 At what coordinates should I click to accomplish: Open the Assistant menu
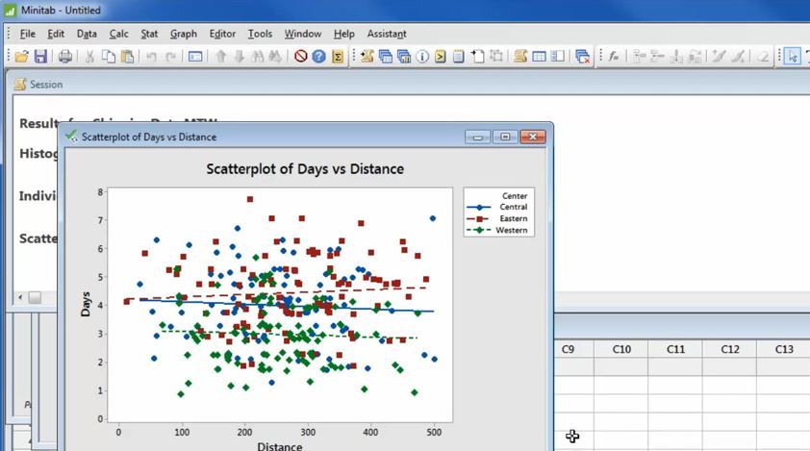(x=387, y=34)
